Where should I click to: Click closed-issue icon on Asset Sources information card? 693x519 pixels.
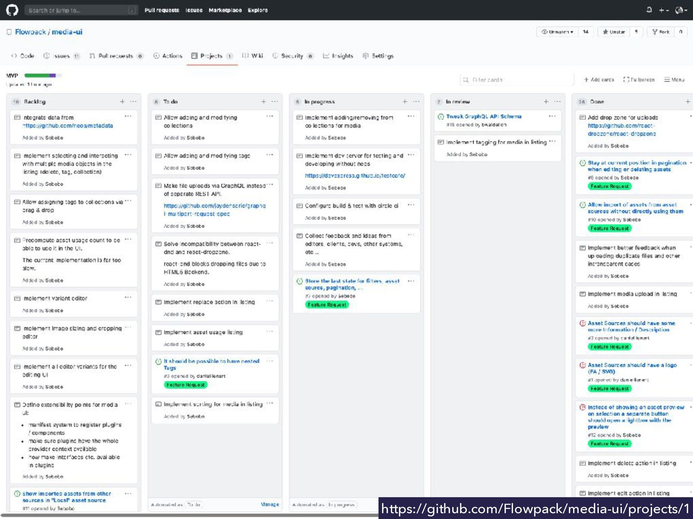coord(582,323)
